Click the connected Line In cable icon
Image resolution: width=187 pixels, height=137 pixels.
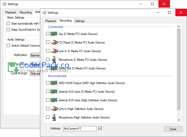click(54, 51)
